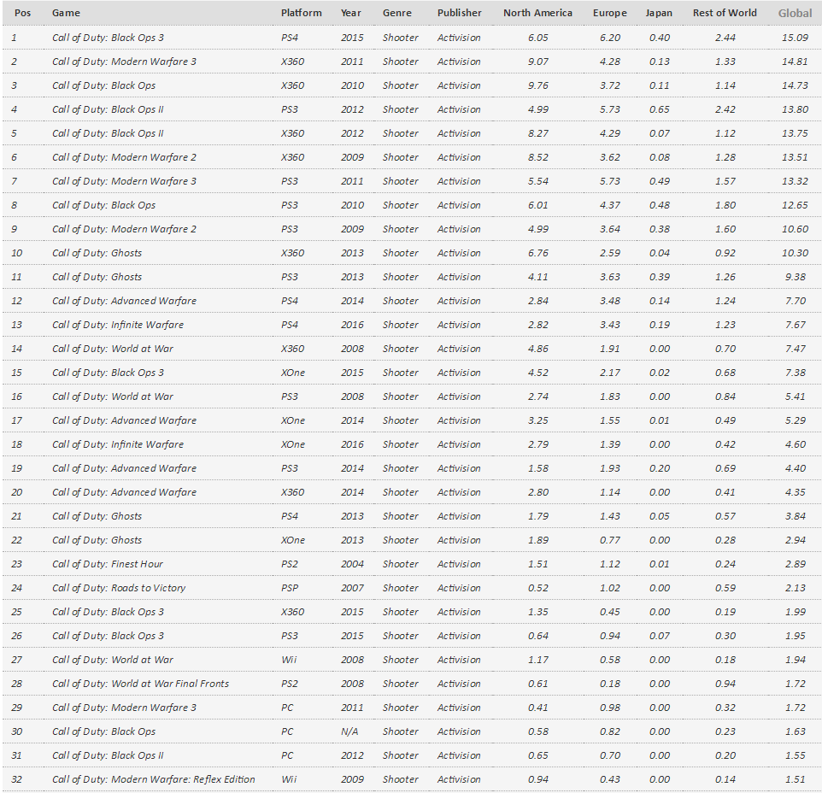Select Europe sales value 2.59
Image resolution: width=822 pixels, height=793 pixels.
click(x=610, y=253)
